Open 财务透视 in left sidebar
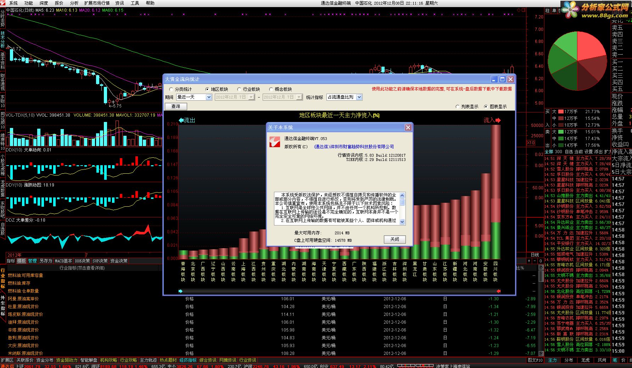Image resolution: width=632 pixels, height=368 pixels. click(3, 82)
